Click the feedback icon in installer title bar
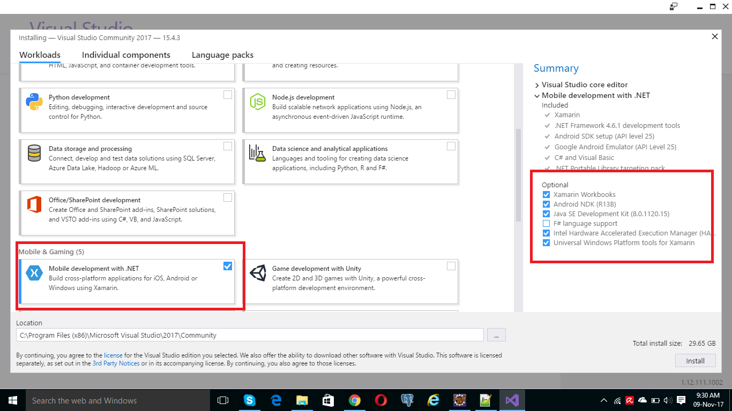Screen dimensions: 732x411 coord(674,6)
